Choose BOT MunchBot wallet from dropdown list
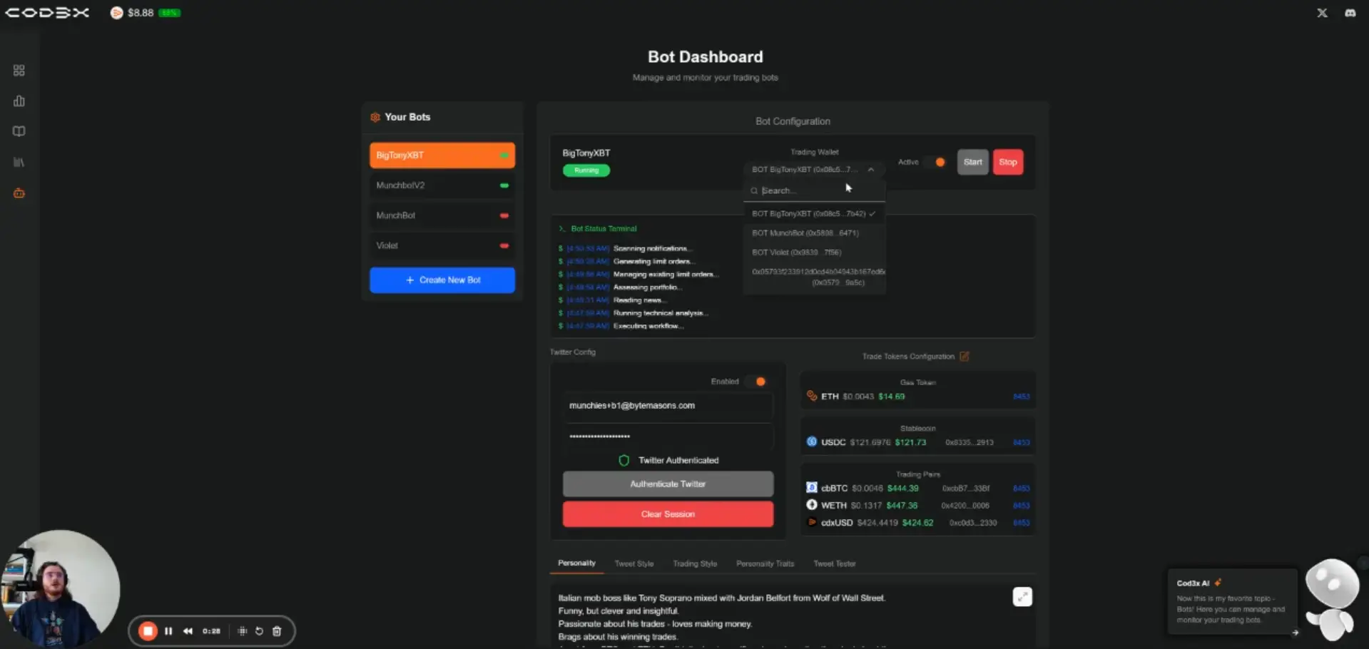1369x649 pixels. (x=805, y=233)
